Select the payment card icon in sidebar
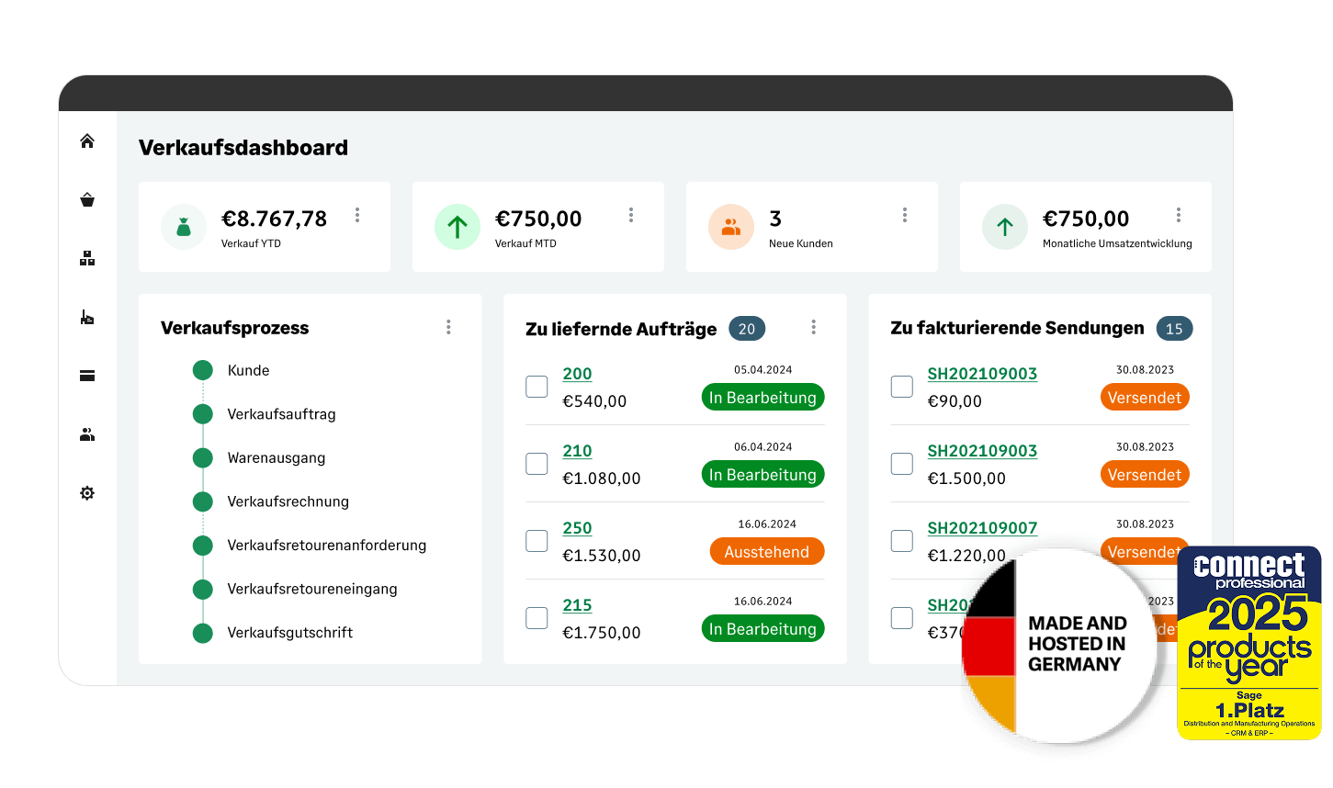This screenshot has height=788, width=1333. (86, 376)
